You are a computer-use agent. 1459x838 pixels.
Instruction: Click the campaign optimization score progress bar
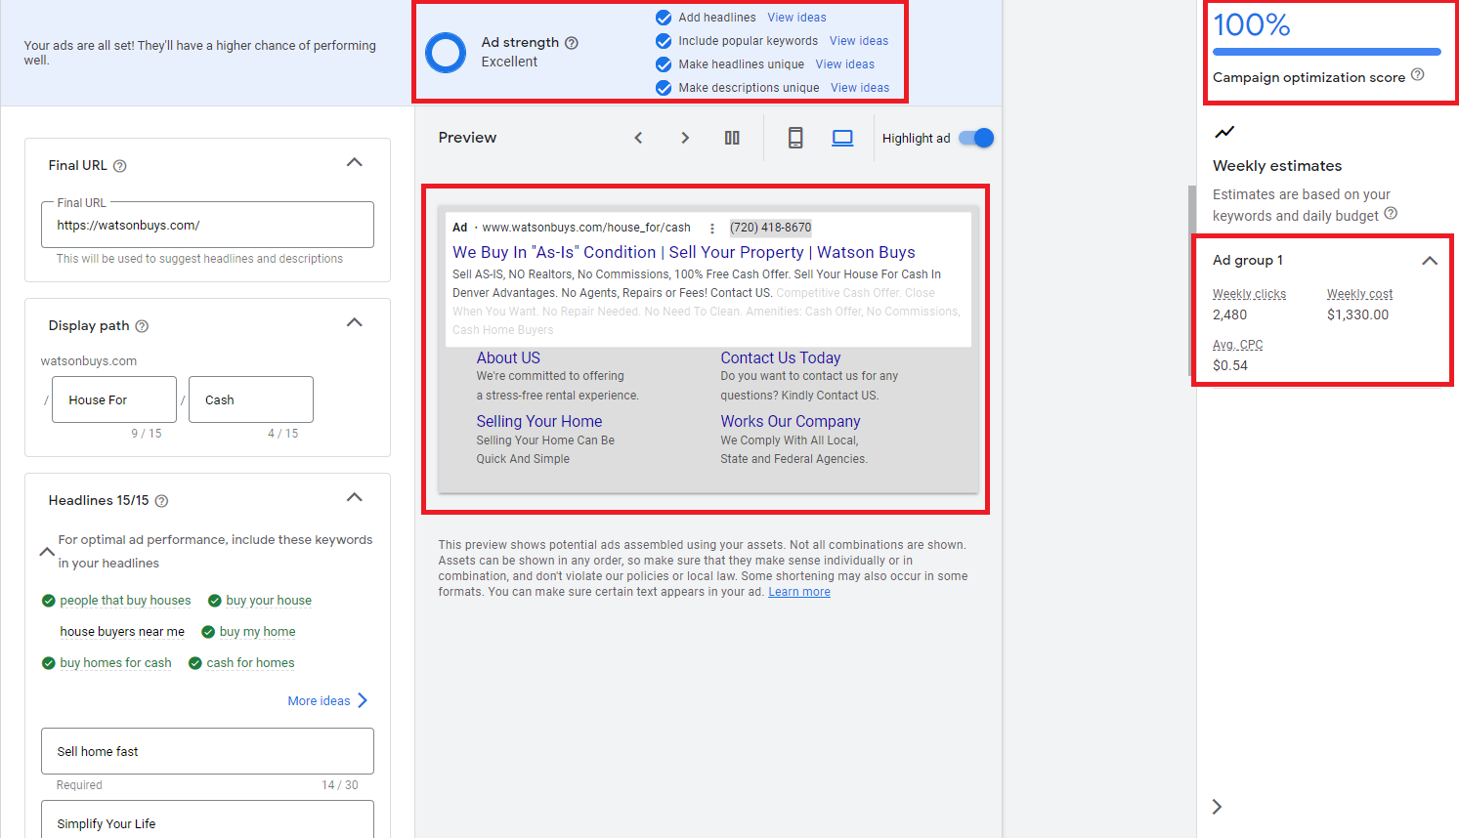(x=1326, y=53)
